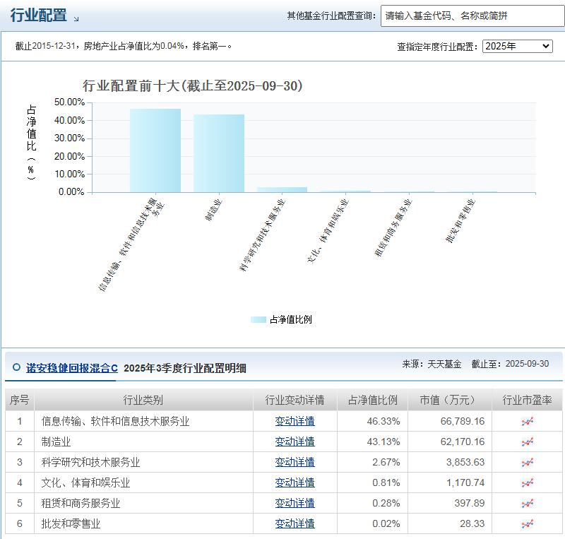
Task: Click the 46.33% cell
Action: tap(372, 421)
